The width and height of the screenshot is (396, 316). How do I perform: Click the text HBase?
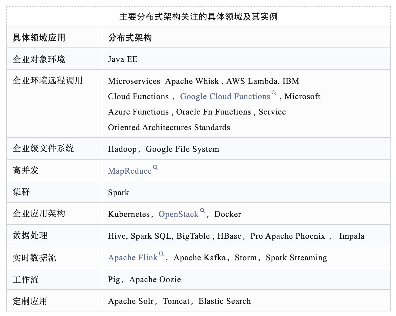[x=229, y=236]
